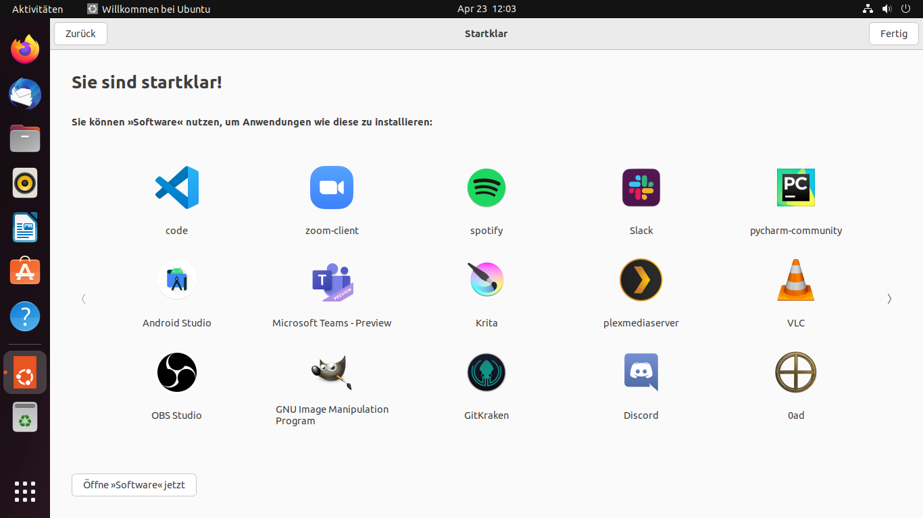Open LibreOffice Writer from the dock
This screenshot has height=518, width=923.
(x=25, y=227)
